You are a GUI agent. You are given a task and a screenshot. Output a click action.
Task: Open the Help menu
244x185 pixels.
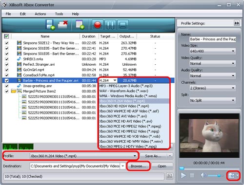[x=76, y=14]
